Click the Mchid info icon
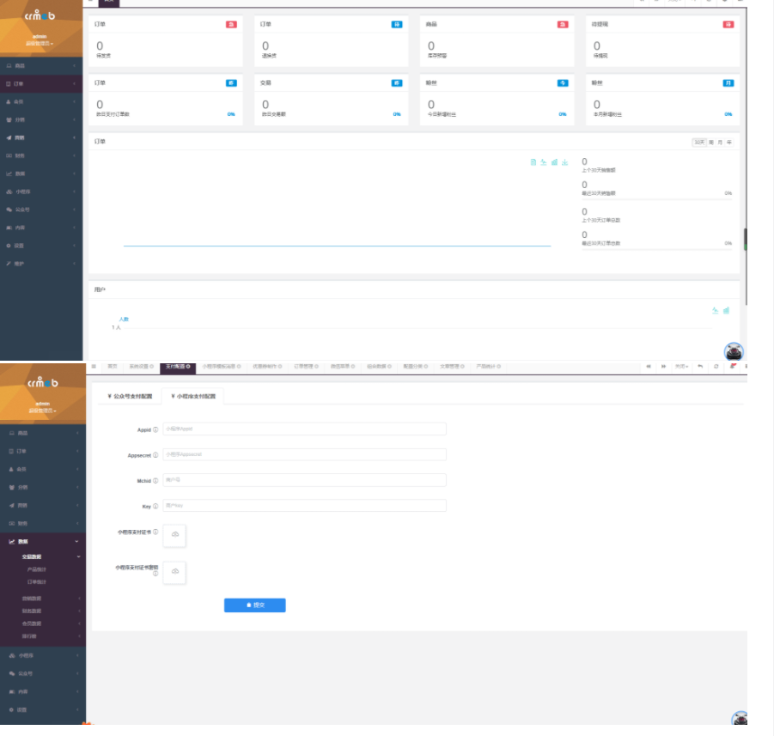This screenshot has height=736, width=774. pos(155,481)
